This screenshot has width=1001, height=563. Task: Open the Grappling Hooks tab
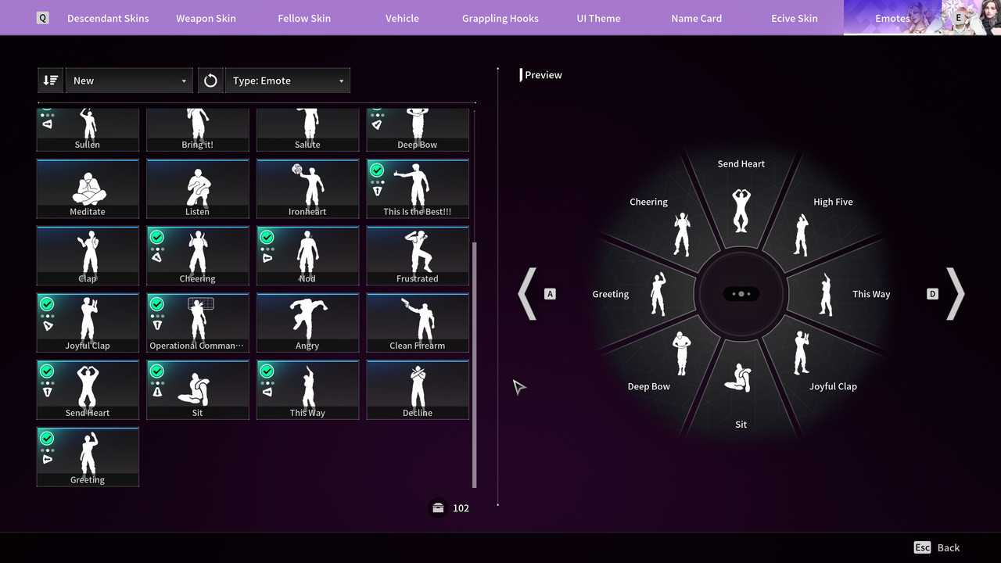coord(500,18)
